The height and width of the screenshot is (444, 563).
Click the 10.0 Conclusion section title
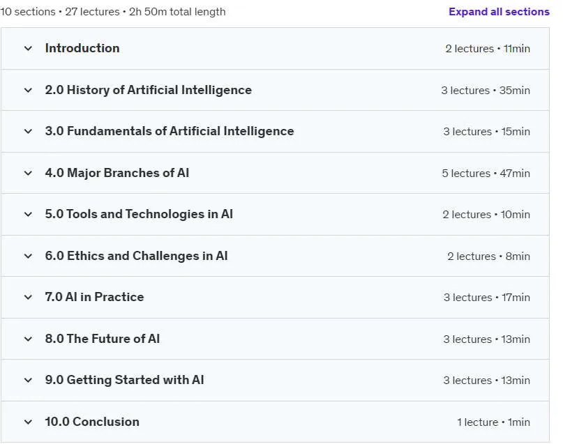tap(92, 422)
